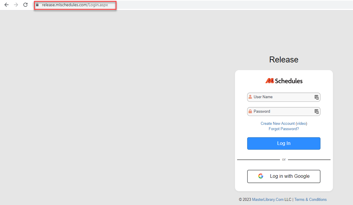This screenshot has width=353, height=205.
Task: Reload the page with refresh icon
Action: 25,5
